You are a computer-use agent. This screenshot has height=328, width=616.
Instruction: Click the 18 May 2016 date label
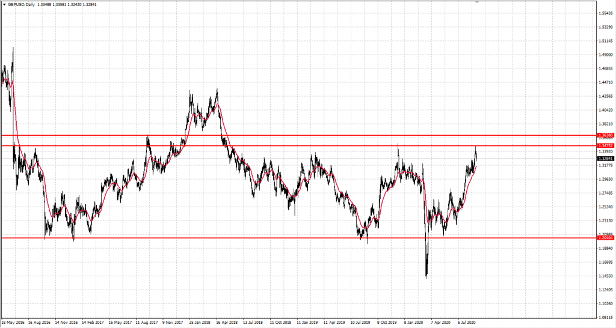pyautogui.click(x=13, y=323)
